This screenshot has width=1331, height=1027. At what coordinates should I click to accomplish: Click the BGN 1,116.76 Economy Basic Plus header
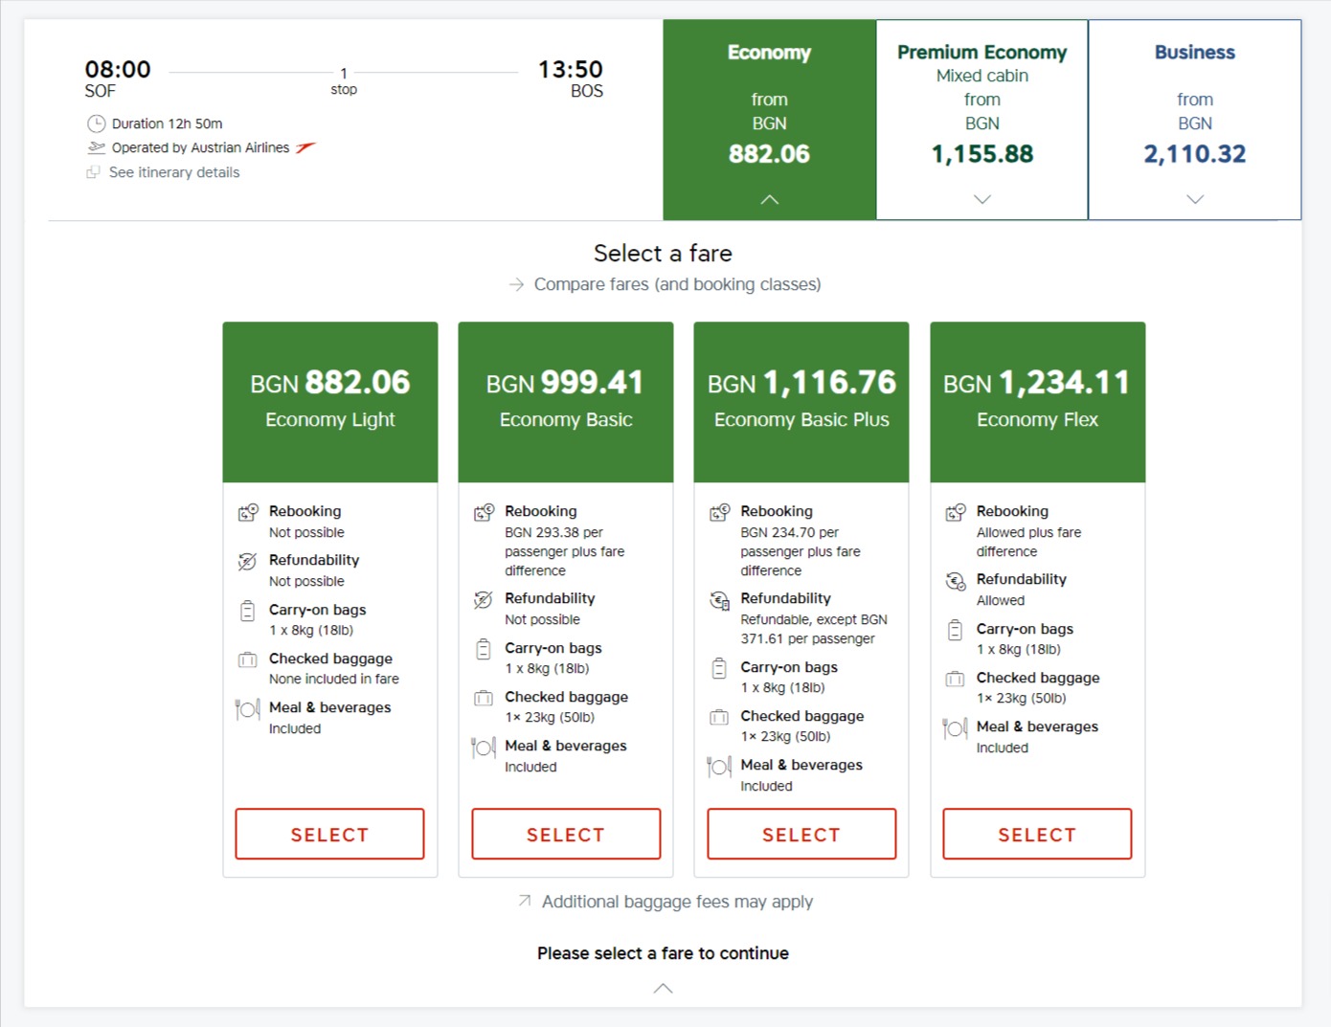801,402
